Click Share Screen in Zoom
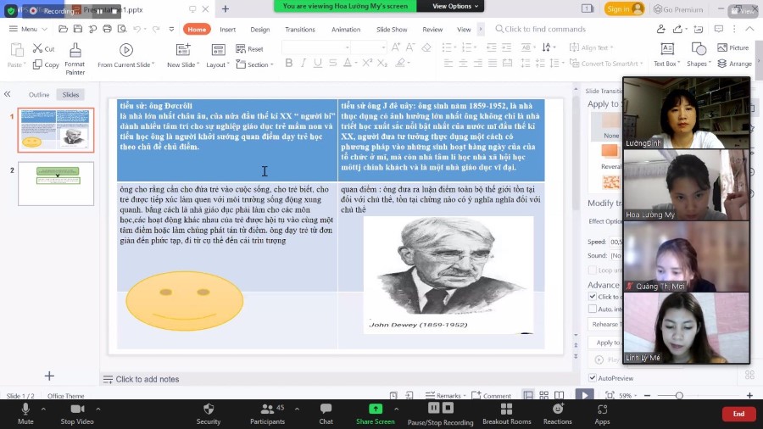The height and width of the screenshot is (429, 763). click(376, 414)
